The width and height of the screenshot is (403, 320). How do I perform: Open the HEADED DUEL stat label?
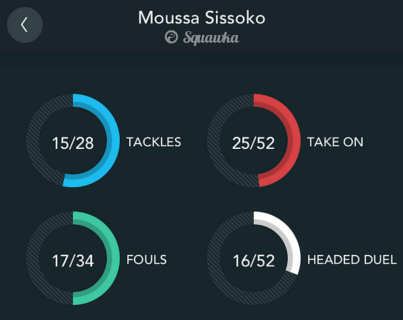coord(352,260)
